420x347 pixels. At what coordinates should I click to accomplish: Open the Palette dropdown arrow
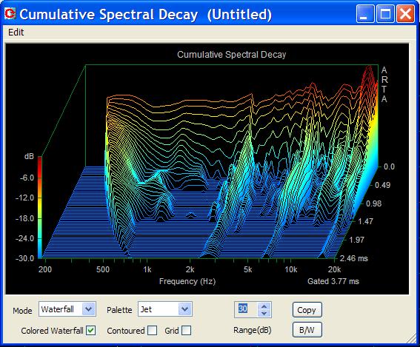[185, 309]
